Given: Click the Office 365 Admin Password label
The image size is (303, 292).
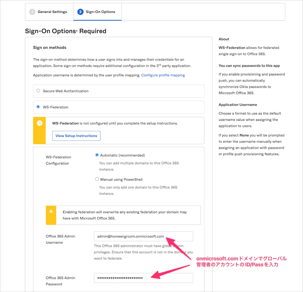Looking at the screenshot, I should pos(61,281).
